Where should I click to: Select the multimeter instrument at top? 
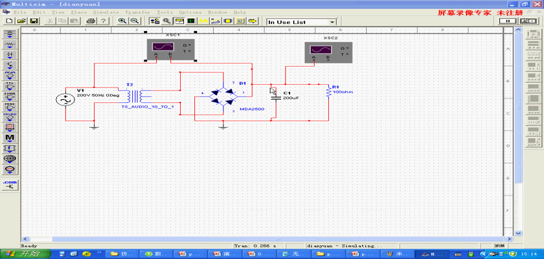pos(532,34)
